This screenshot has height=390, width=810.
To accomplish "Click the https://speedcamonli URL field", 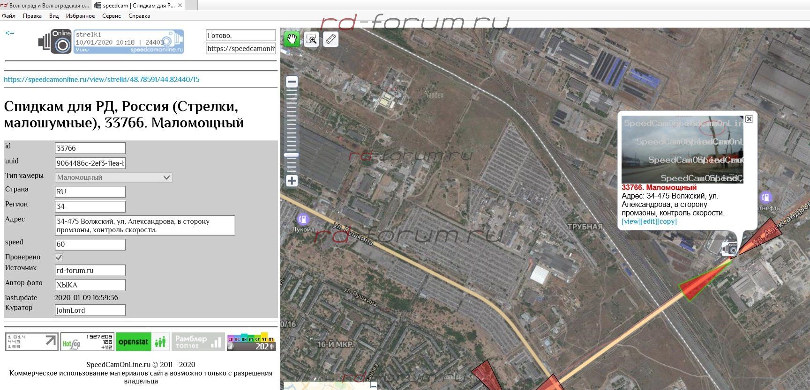I will [241, 49].
